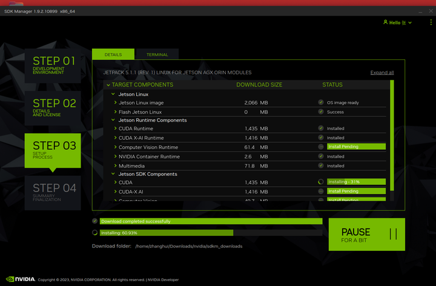
Task: Click the Download completed successfully progress bar
Action: [211, 221]
